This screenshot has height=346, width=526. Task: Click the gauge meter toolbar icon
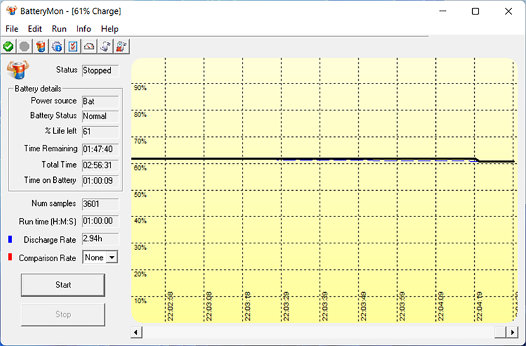89,46
